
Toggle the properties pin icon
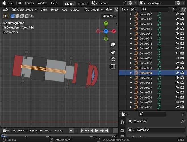(182, 121)
